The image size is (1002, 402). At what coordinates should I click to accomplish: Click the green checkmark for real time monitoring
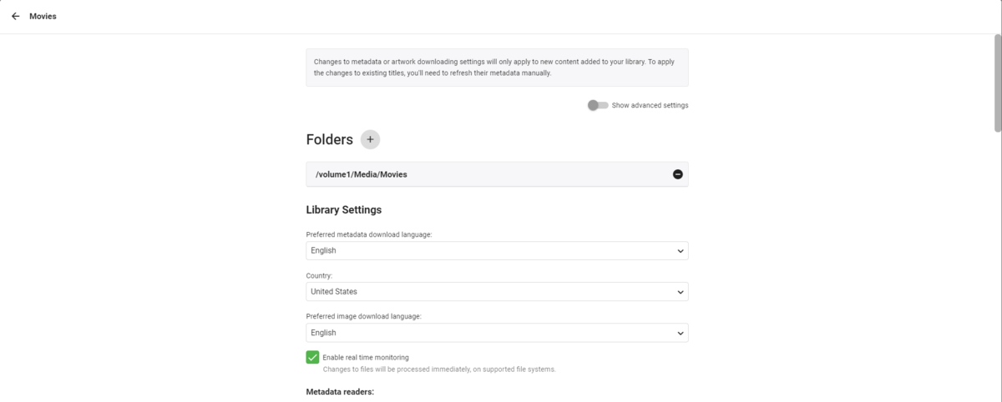pos(312,357)
